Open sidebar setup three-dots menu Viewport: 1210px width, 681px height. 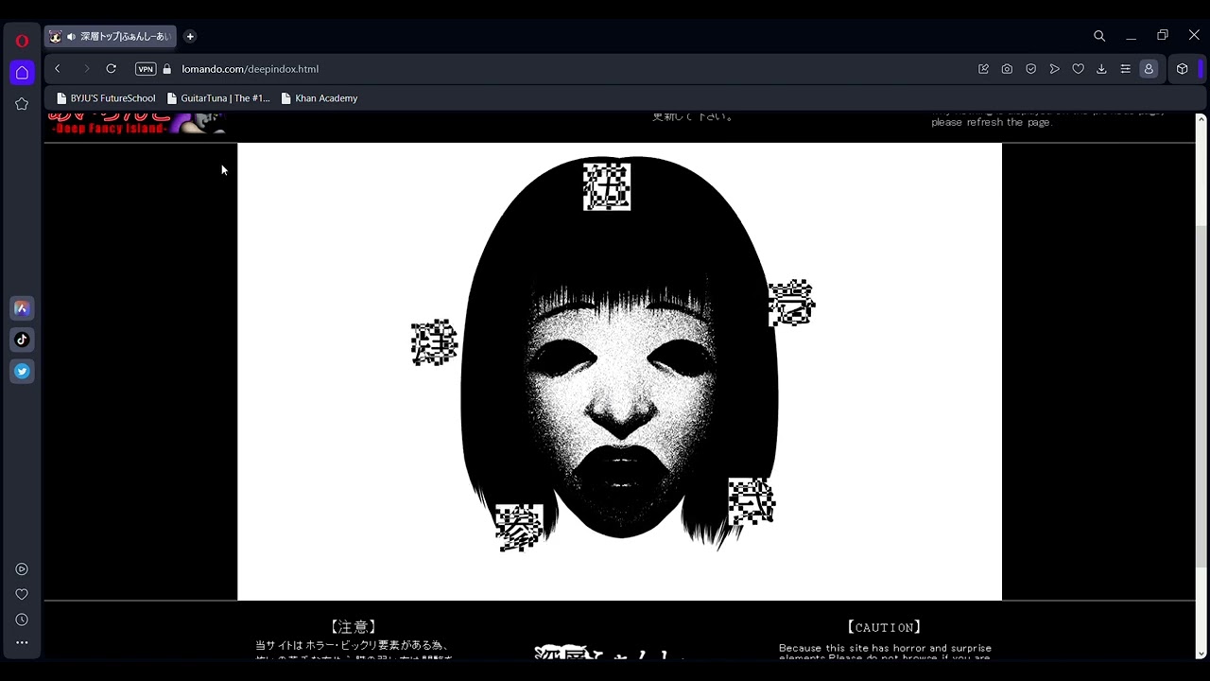[22, 642]
